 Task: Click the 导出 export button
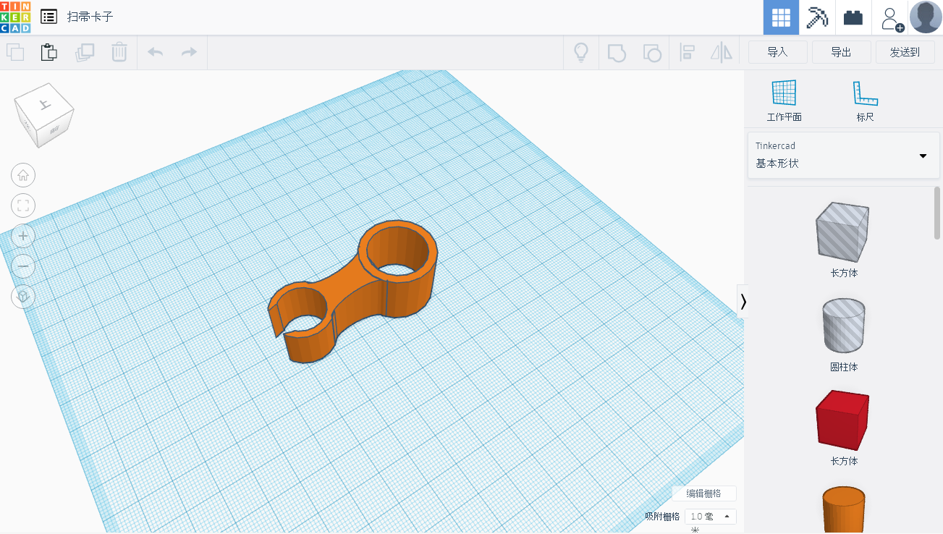click(x=841, y=52)
